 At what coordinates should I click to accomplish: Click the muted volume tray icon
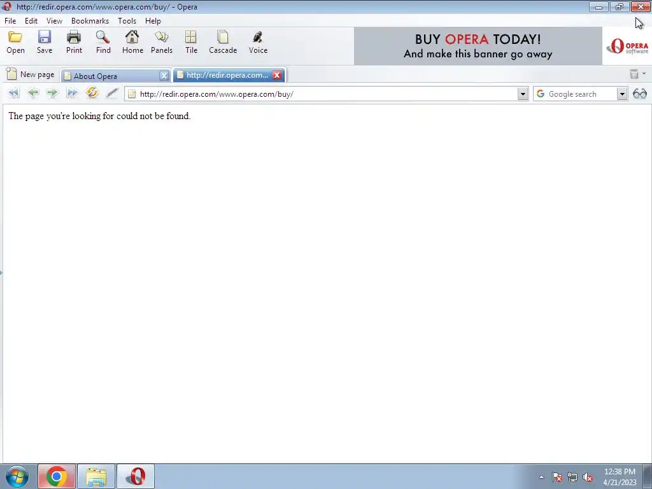point(588,478)
